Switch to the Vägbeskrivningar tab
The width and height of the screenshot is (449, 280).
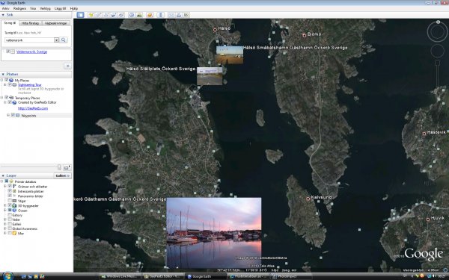(56, 23)
